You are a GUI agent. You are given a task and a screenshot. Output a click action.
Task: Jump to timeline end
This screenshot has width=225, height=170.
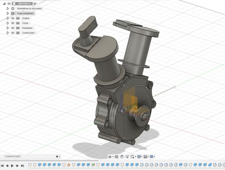click(22, 166)
